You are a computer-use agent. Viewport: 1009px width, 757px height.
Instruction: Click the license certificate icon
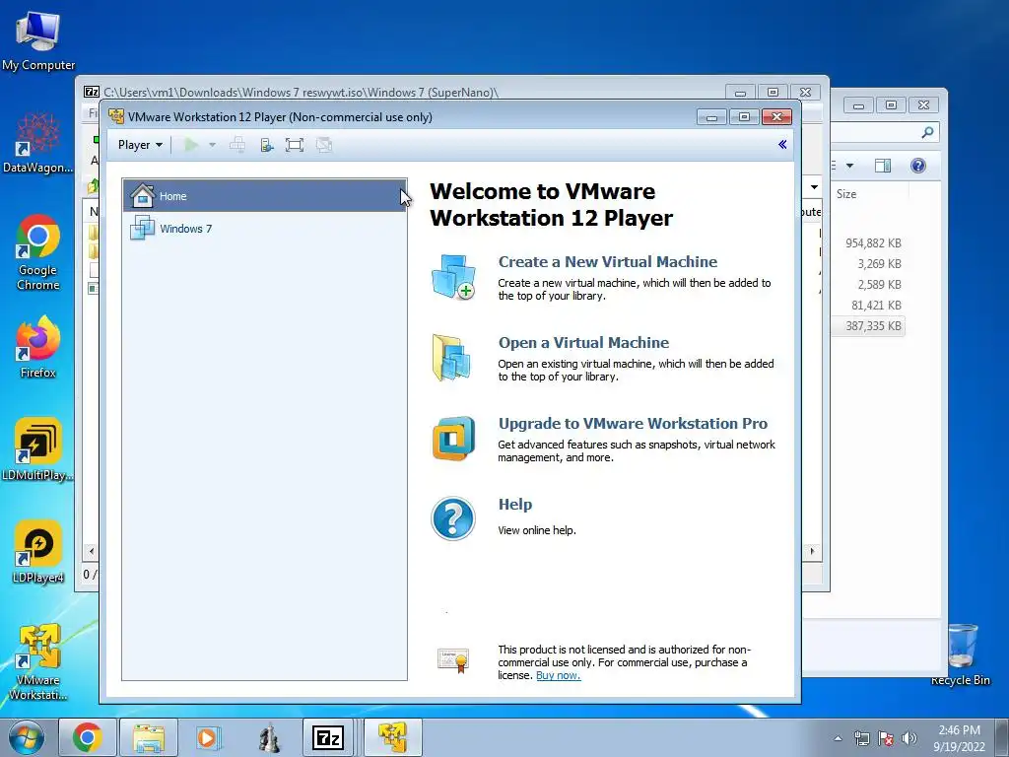[453, 661]
